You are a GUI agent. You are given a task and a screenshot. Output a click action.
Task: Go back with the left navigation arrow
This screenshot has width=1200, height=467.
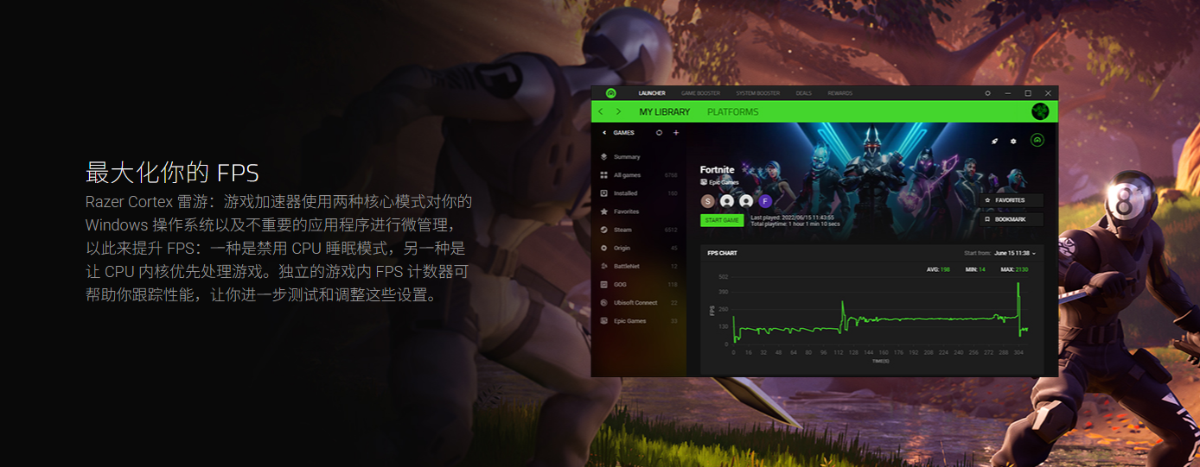(x=602, y=111)
